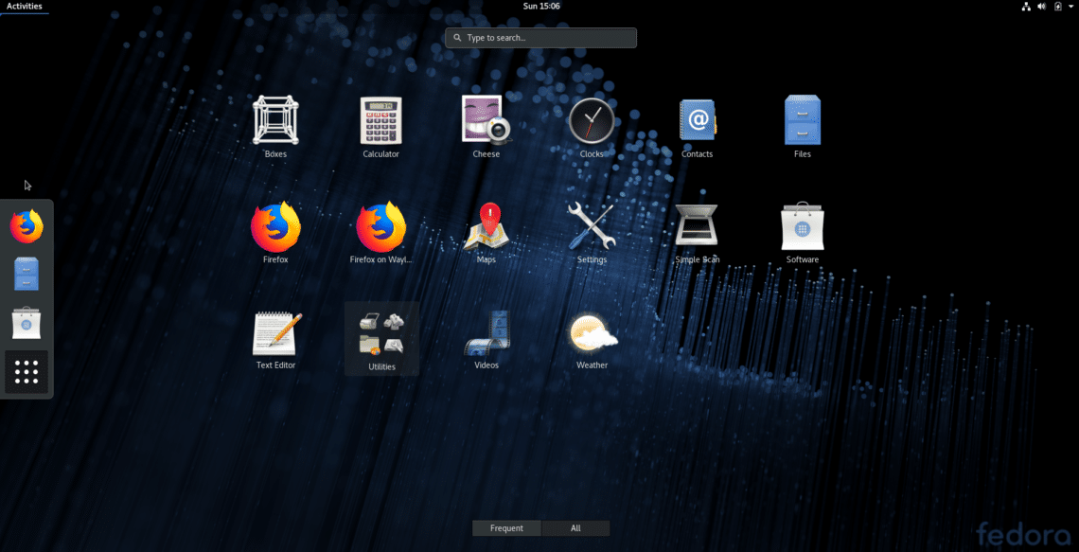Switch to the All apps tab
1079x552 pixels.
[x=575, y=528]
